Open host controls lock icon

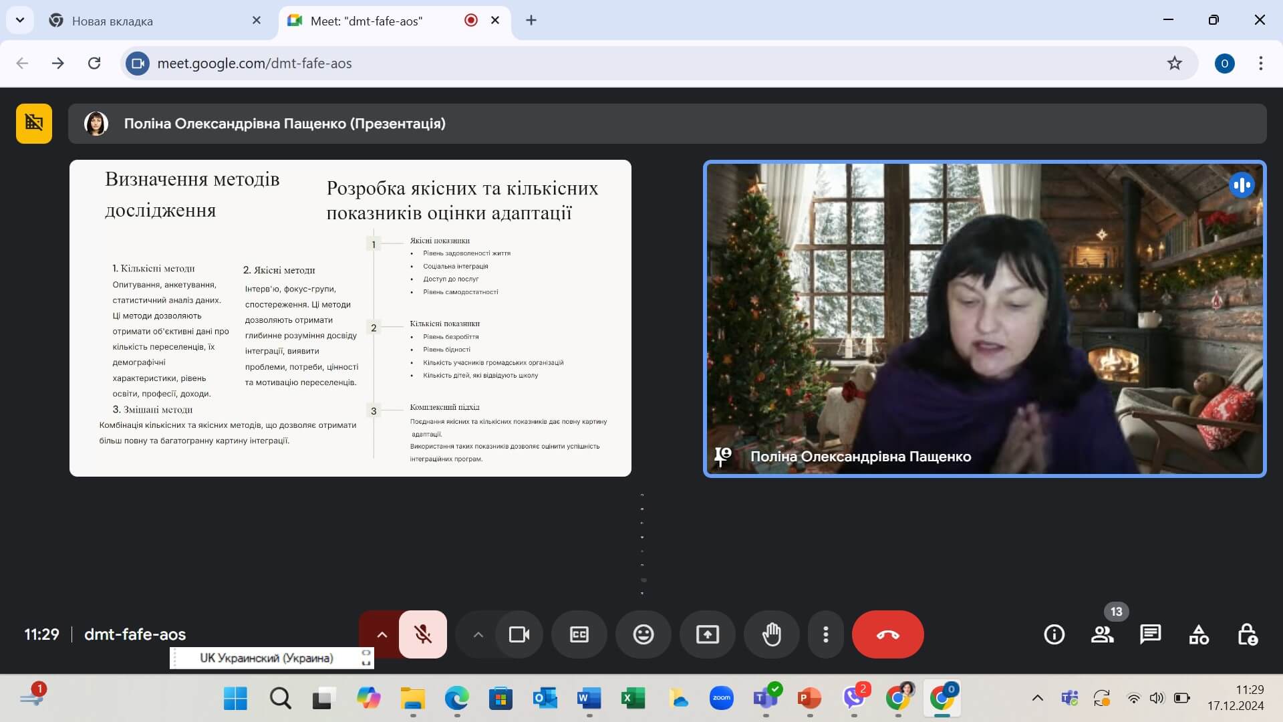click(x=1247, y=634)
